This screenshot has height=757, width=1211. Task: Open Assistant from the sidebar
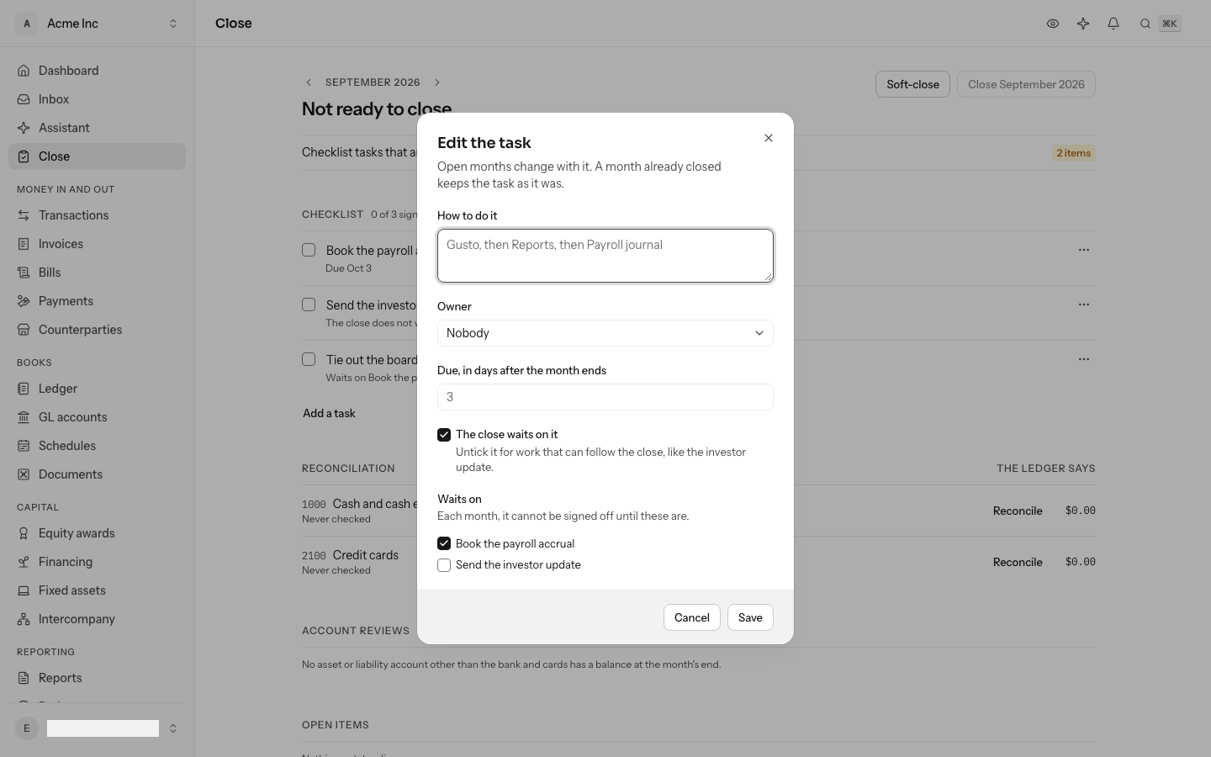[x=97, y=128]
